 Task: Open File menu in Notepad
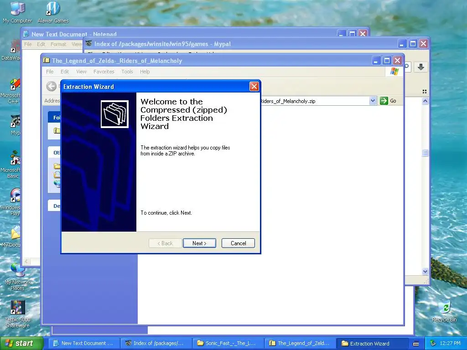pos(28,44)
